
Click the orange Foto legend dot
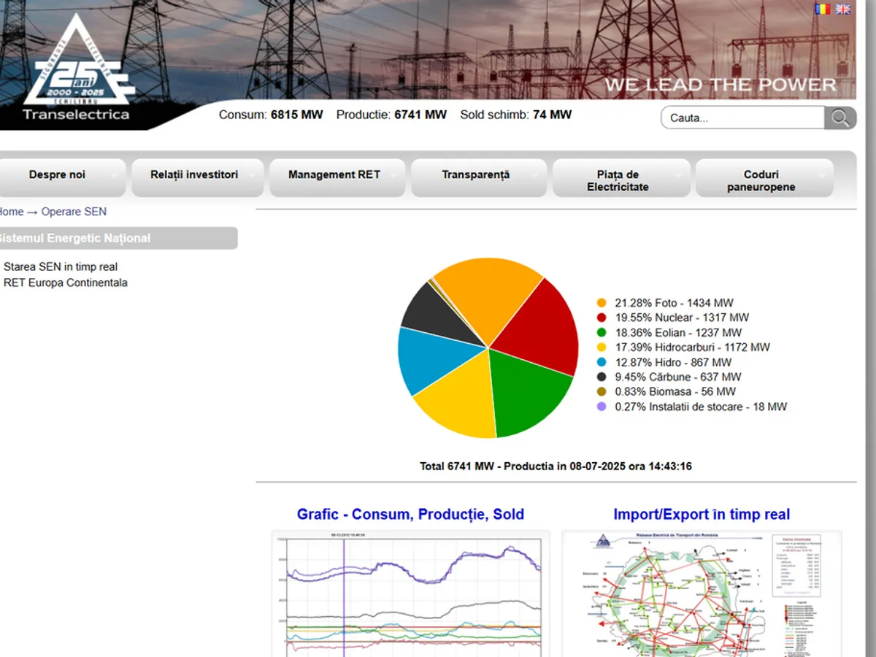tap(602, 303)
